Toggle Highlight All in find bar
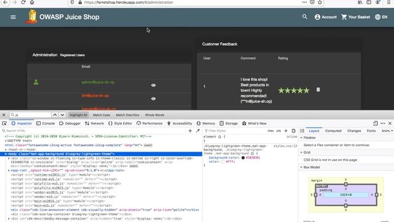The image size is (394, 222). coord(78,115)
